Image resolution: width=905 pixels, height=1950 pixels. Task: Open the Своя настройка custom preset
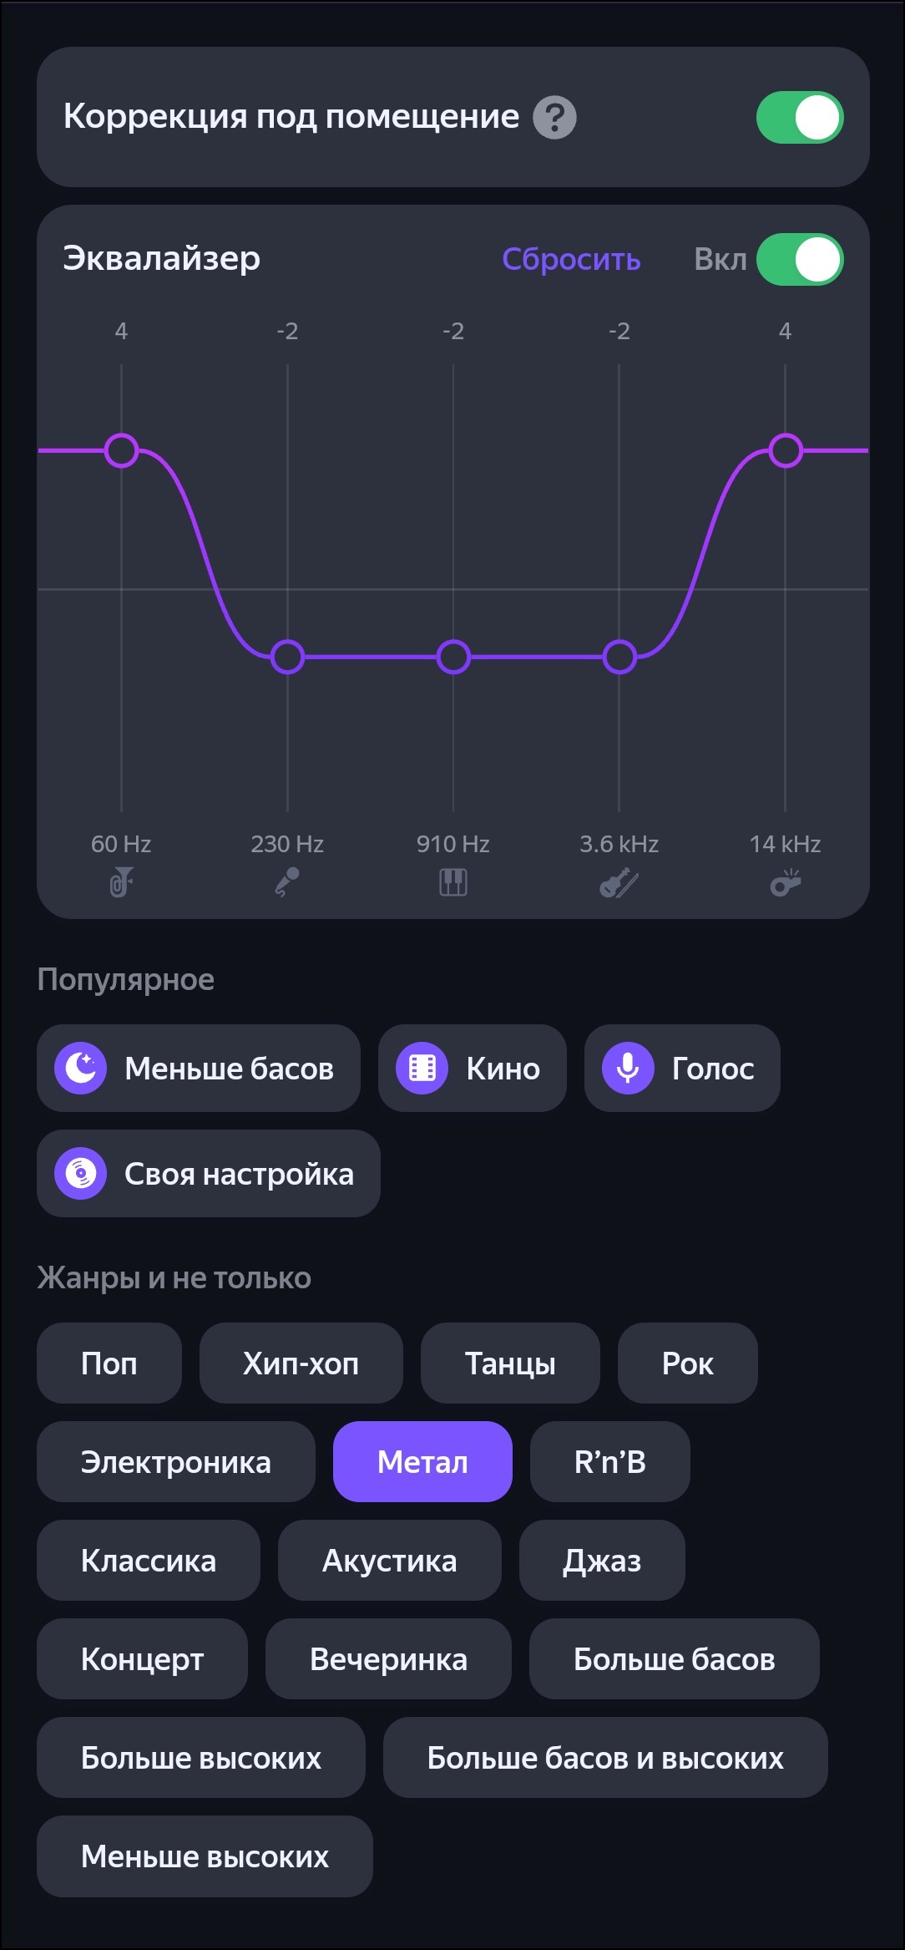click(x=209, y=1174)
